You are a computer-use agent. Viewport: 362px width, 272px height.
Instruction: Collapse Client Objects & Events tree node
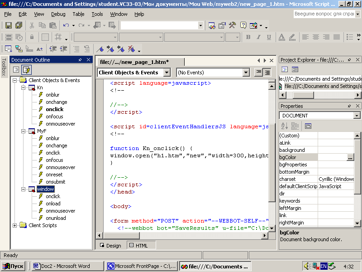[x=15, y=81]
